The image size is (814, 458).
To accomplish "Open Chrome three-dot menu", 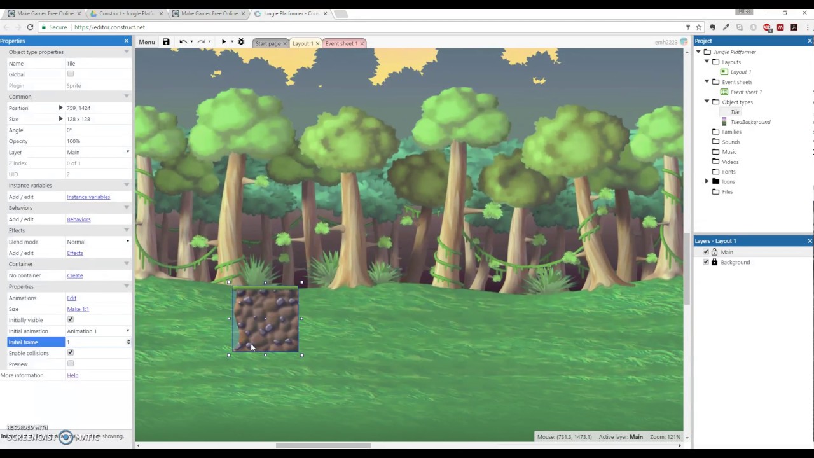I will click(806, 27).
